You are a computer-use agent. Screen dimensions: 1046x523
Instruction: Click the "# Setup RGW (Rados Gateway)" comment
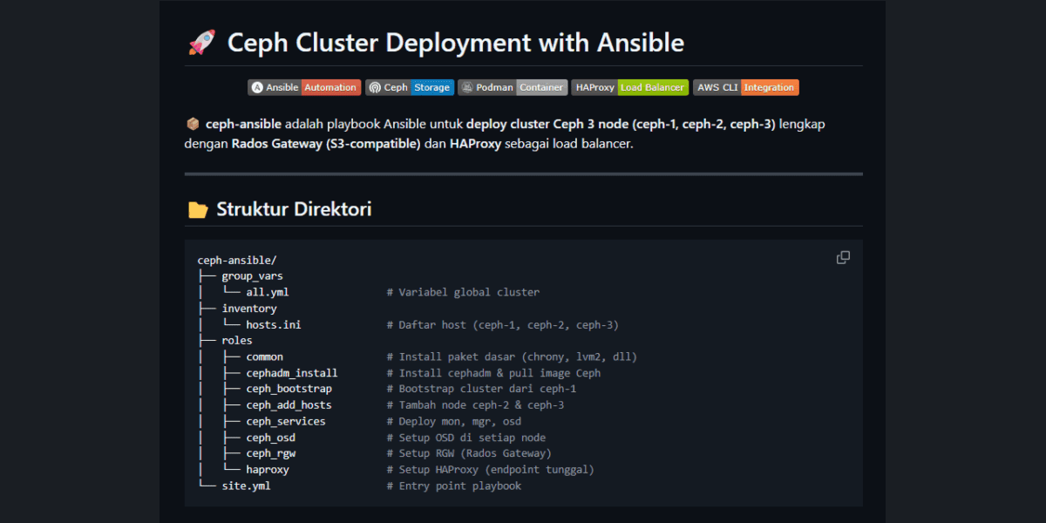click(470, 453)
